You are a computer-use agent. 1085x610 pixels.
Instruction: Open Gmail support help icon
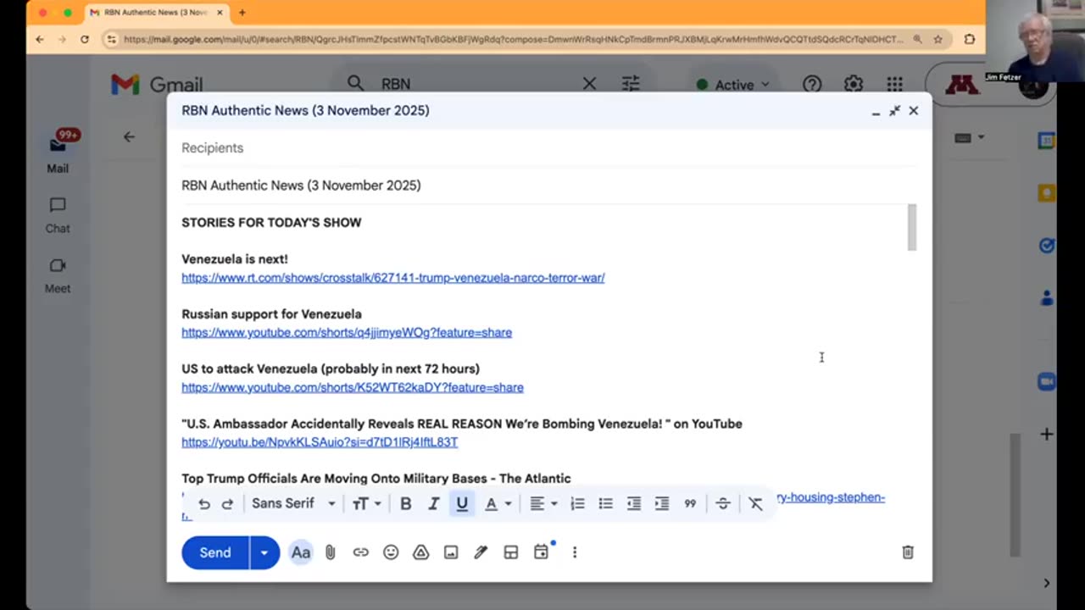click(x=812, y=84)
